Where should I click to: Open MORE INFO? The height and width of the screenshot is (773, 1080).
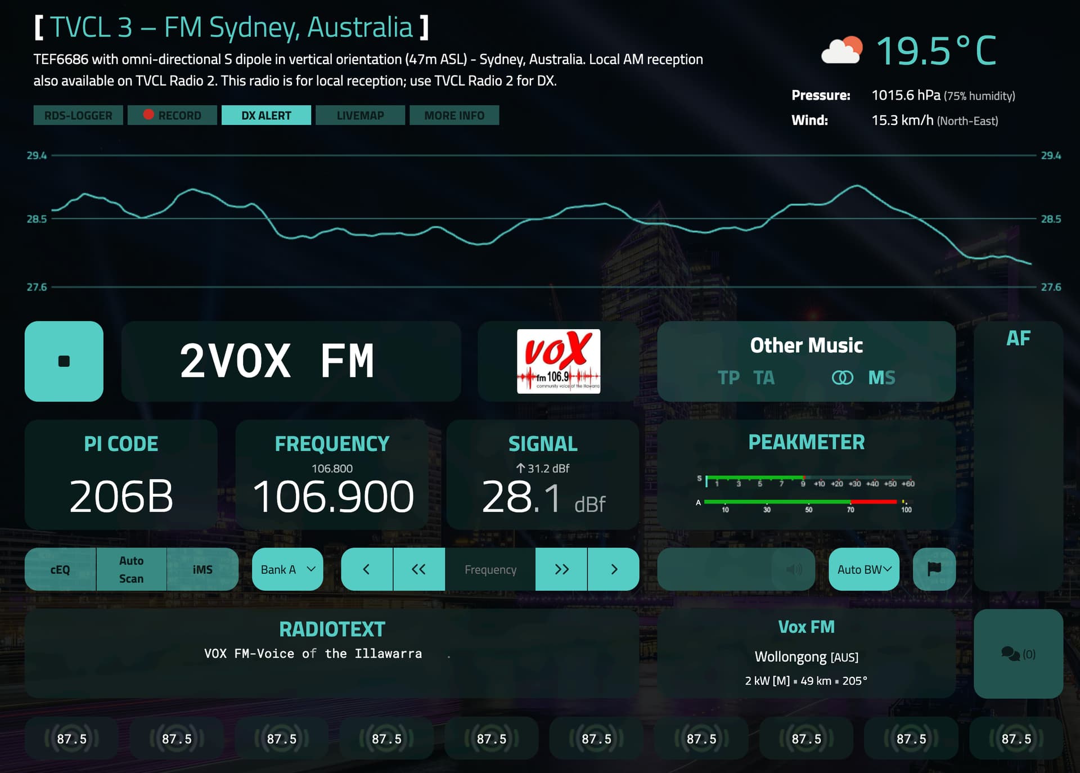click(x=454, y=115)
